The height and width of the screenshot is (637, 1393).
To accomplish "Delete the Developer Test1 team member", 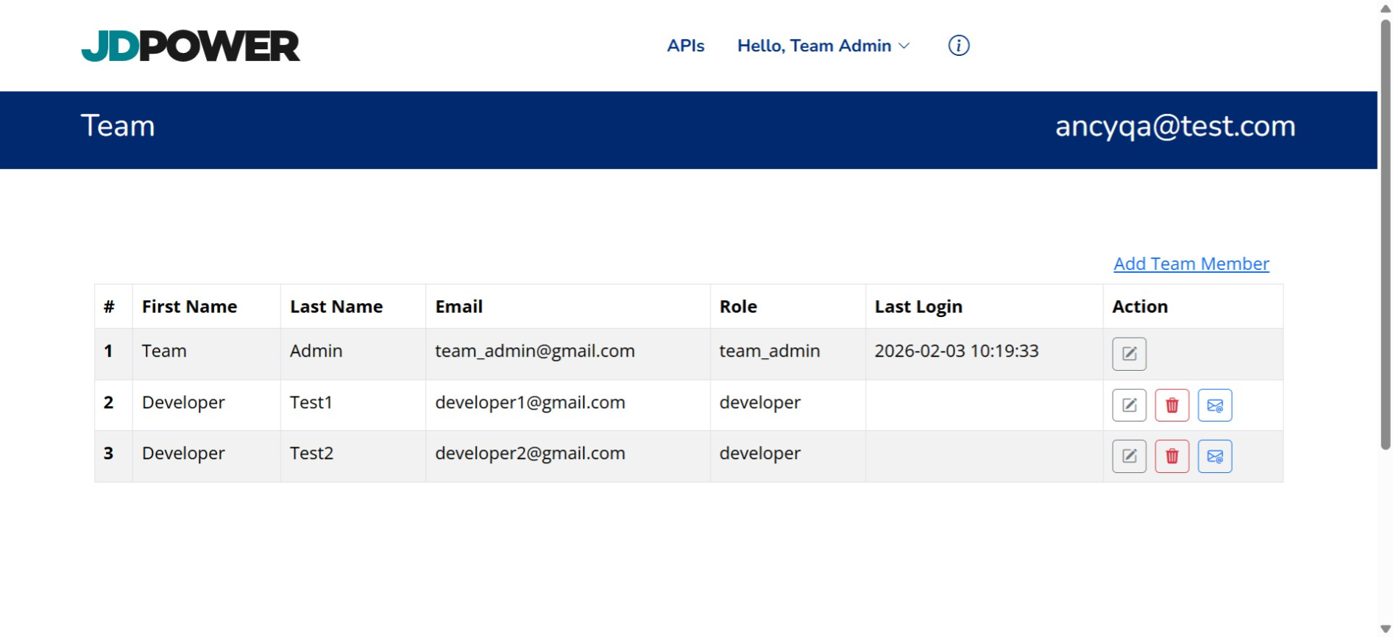I will point(1172,405).
